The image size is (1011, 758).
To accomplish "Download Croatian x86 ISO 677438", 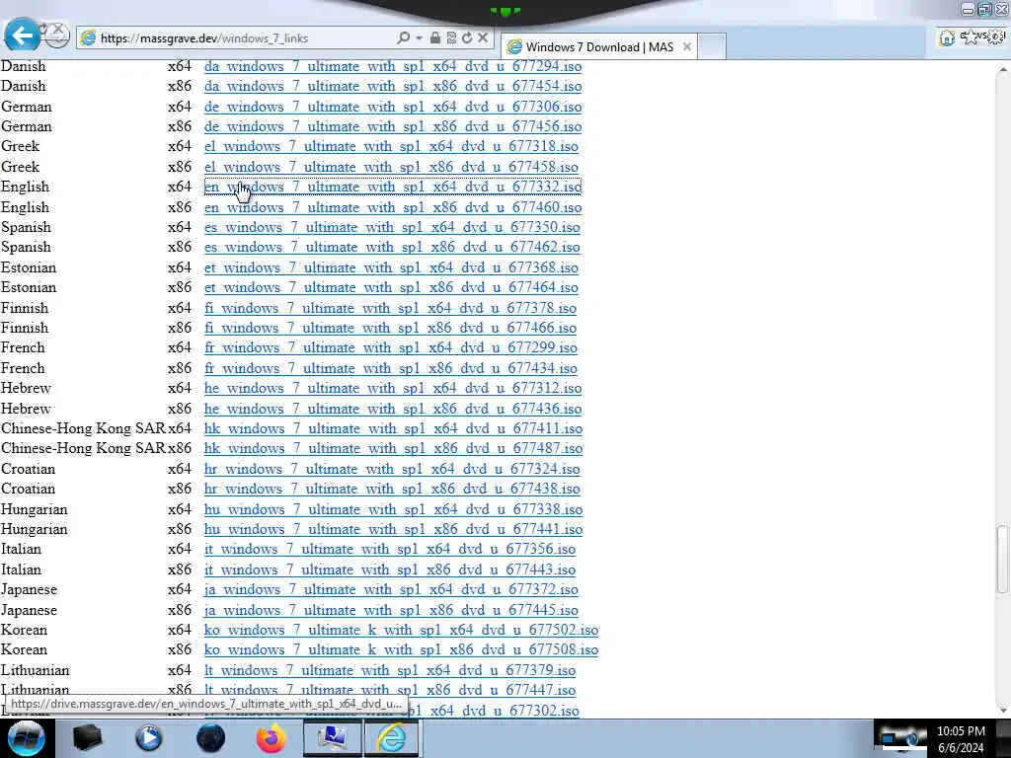I will [x=392, y=489].
